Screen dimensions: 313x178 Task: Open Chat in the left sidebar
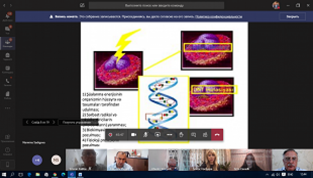(7, 30)
